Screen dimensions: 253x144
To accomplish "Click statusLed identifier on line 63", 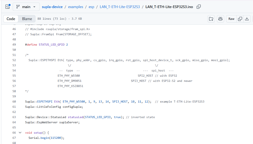I will pos(76,117).
